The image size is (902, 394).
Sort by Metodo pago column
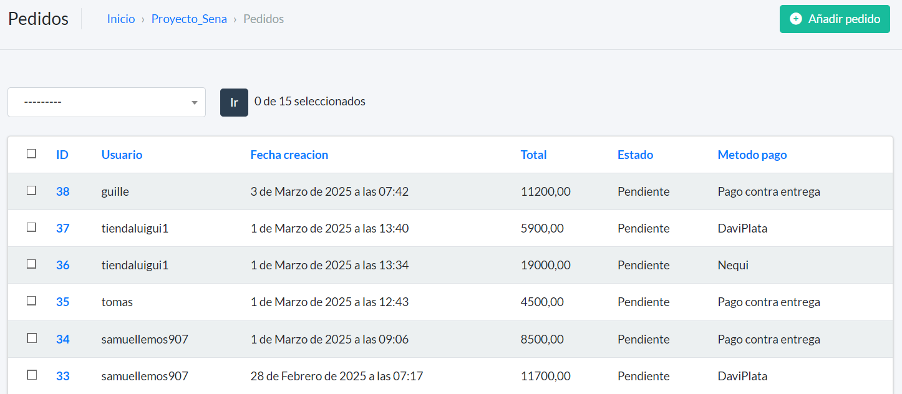point(752,155)
